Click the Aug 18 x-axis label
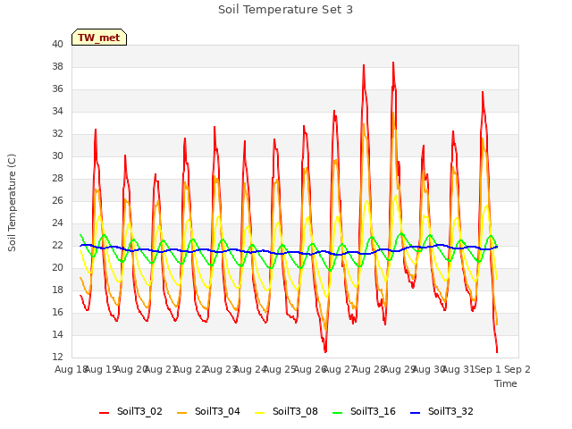This screenshot has width=572, height=429. [x=71, y=369]
